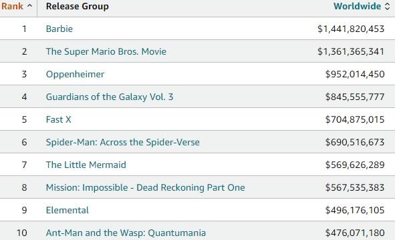Select Oppenheimer's gross $952,014,450
The width and height of the screenshot is (395, 240).
point(355,75)
